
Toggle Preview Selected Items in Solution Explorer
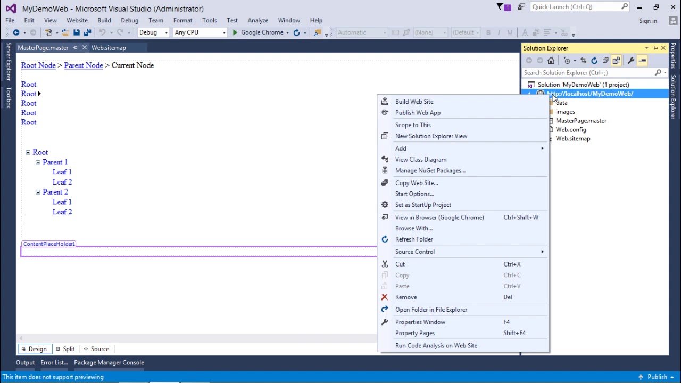642,61
